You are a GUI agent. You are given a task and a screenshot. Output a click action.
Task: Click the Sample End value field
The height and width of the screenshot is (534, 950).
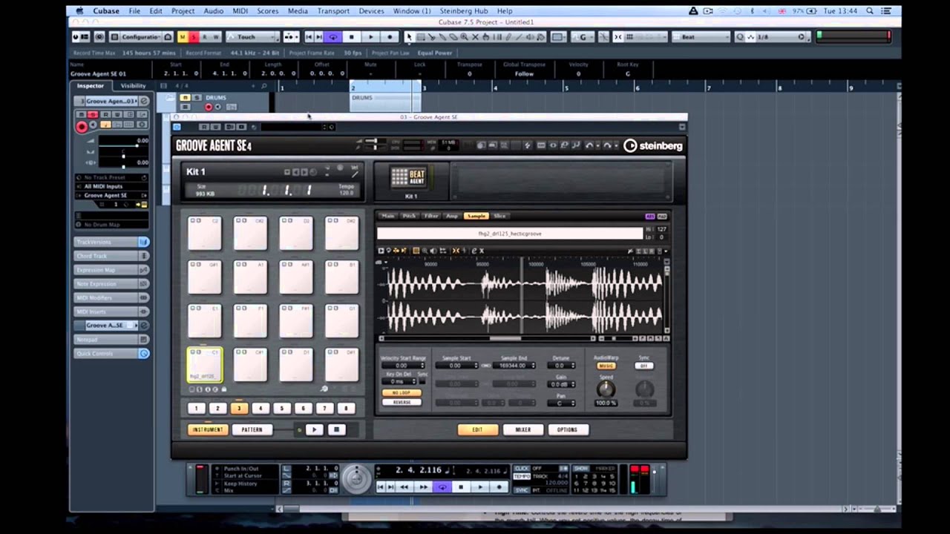pos(514,366)
